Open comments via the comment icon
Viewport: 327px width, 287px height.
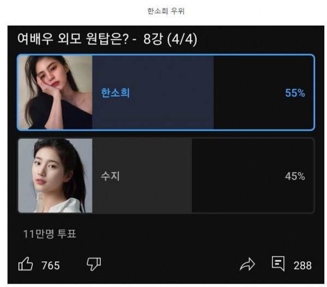pyautogui.click(x=278, y=264)
